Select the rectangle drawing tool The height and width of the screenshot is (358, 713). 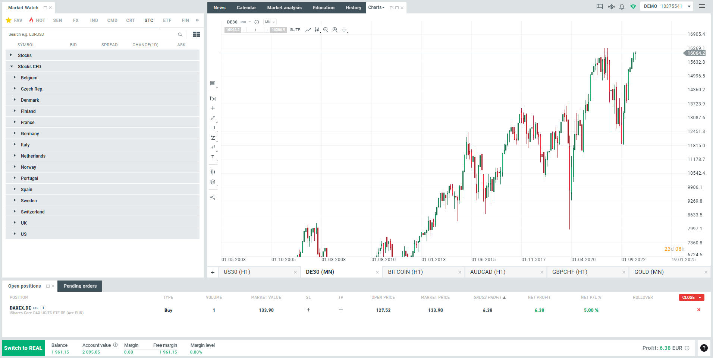213,127
